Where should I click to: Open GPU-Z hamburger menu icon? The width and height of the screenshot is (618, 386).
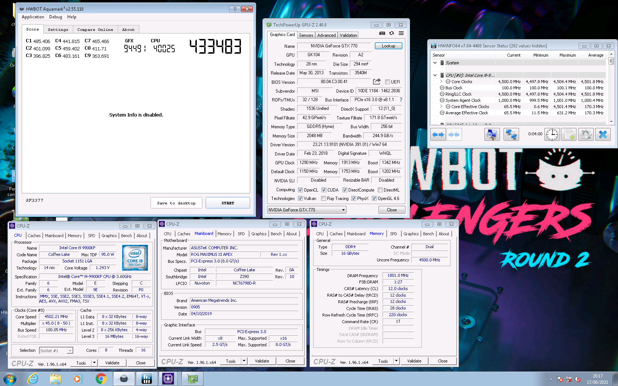click(x=401, y=33)
